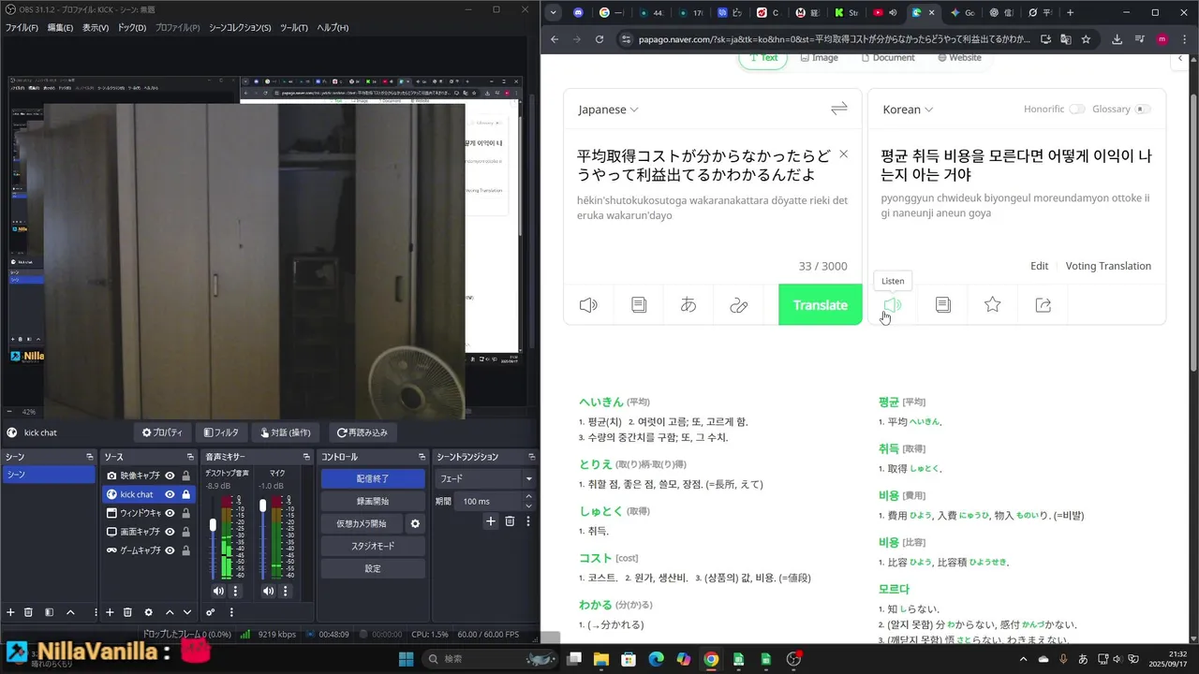Copy the Japanese source text

tap(639, 305)
